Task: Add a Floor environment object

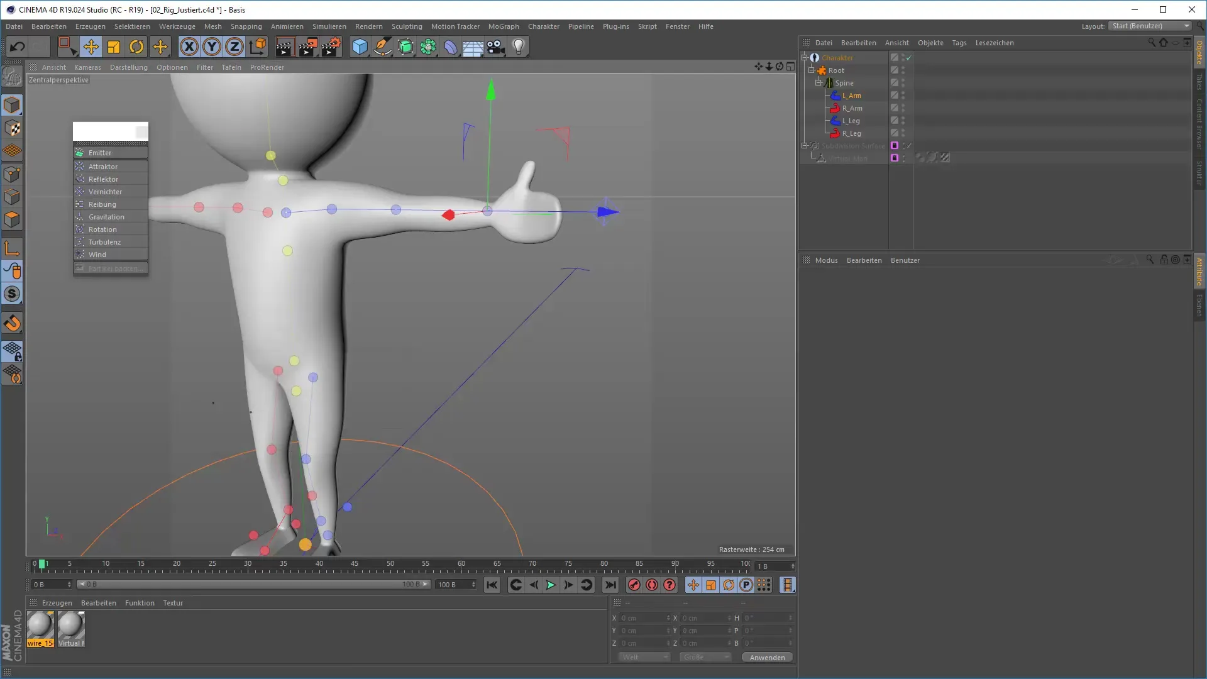Action: tap(473, 47)
